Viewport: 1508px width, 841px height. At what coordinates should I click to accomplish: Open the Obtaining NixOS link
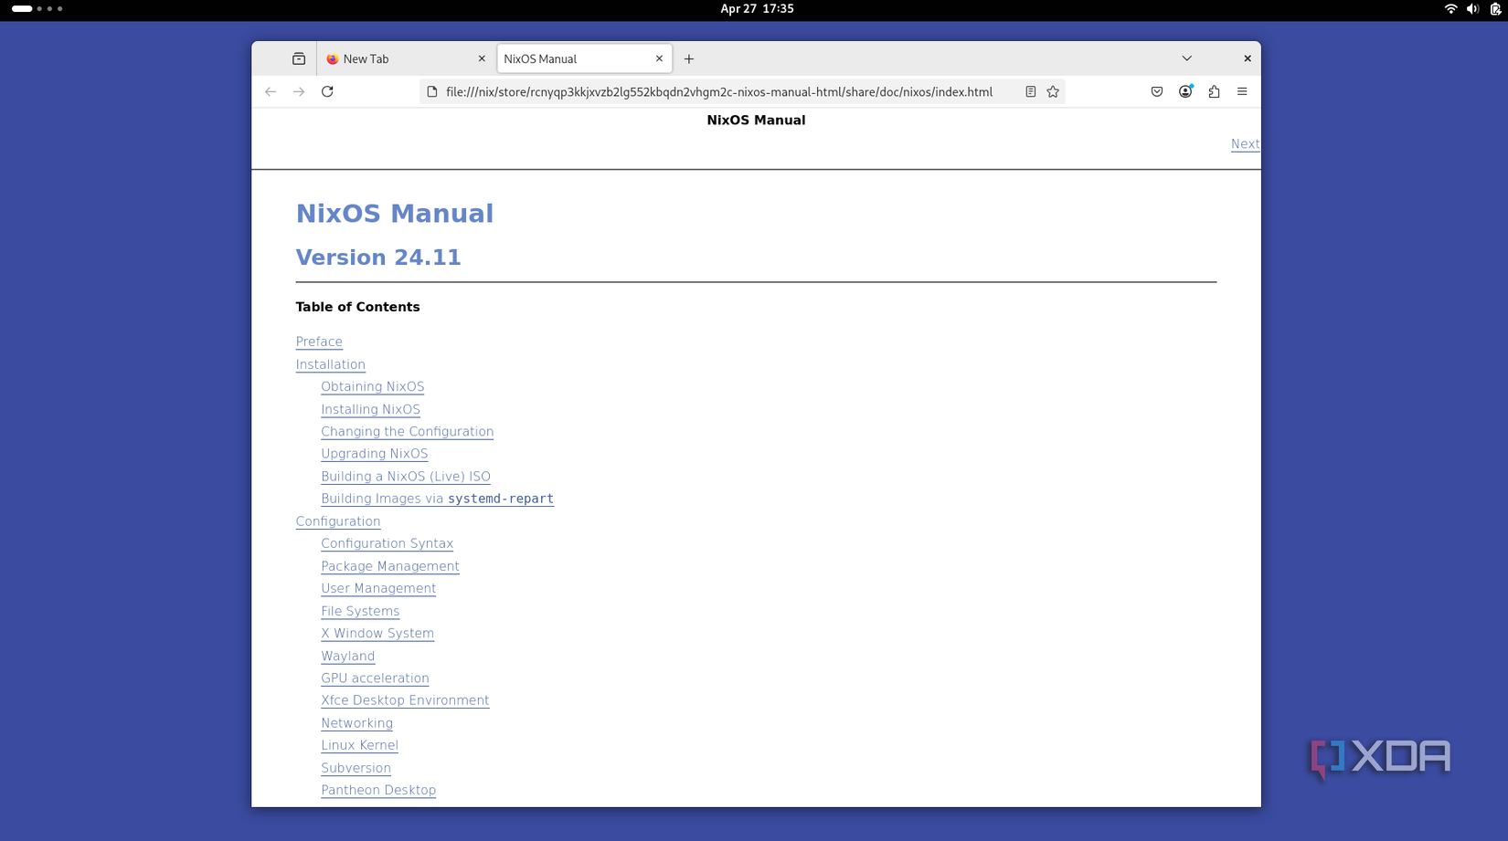coord(372,386)
